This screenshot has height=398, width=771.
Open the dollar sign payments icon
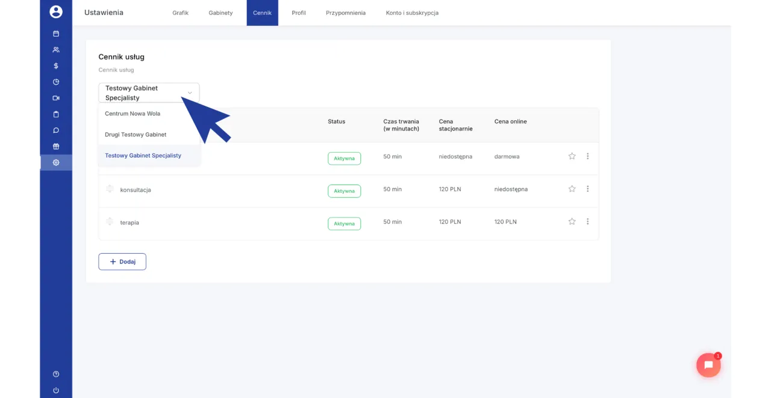click(56, 66)
